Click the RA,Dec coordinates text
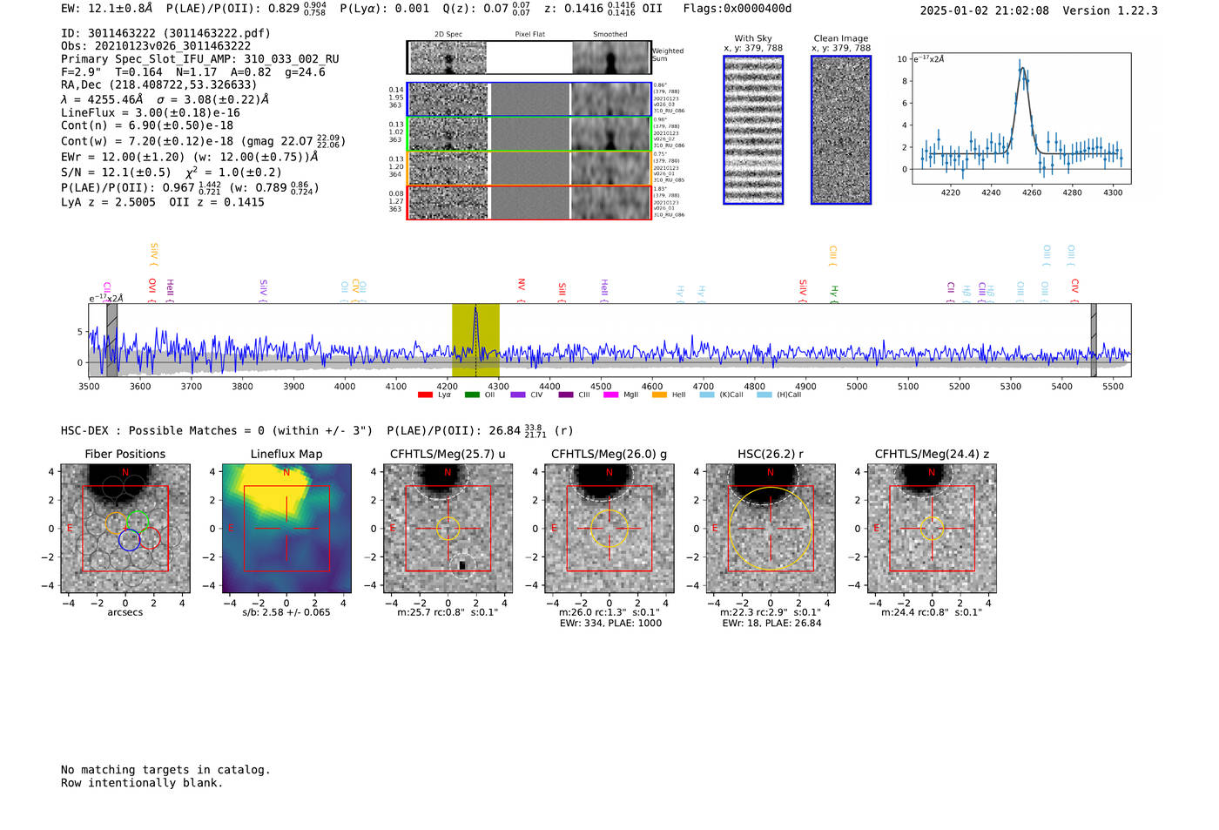Image resolution: width=1219 pixels, height=830 pixels. coord(159,85)
